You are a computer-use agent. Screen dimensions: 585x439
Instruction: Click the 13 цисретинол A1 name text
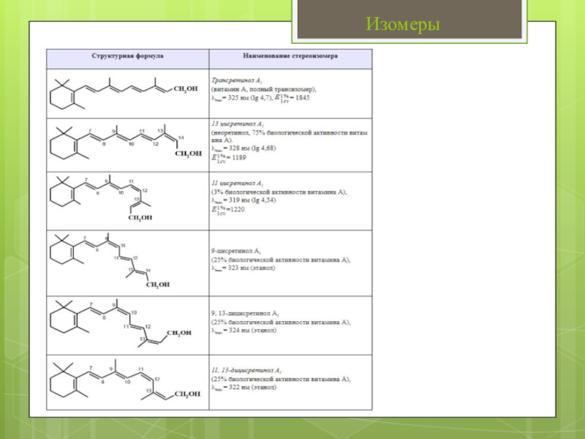[x=237, y=124]
